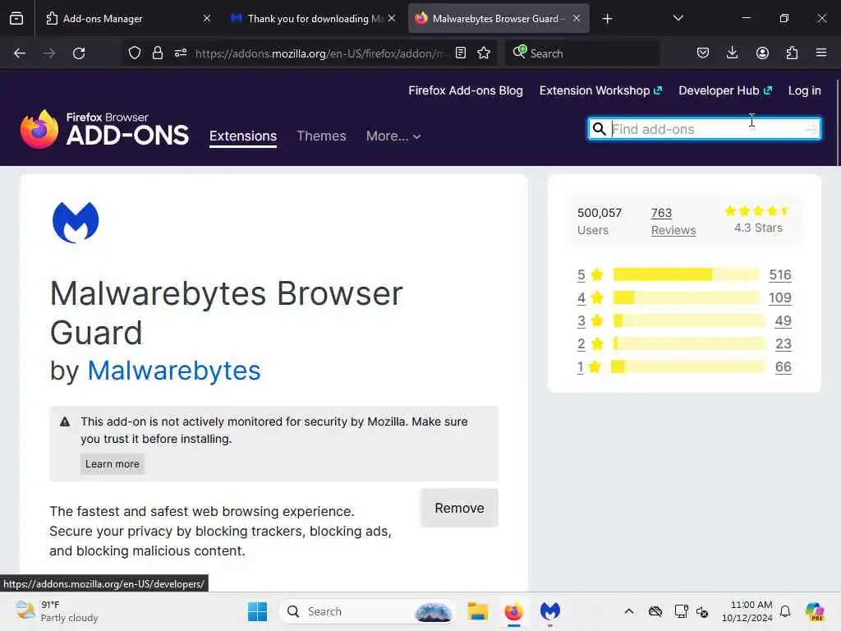The image size is (841, 631).
Task: Go forward to the next page
Action: (49, 53)
